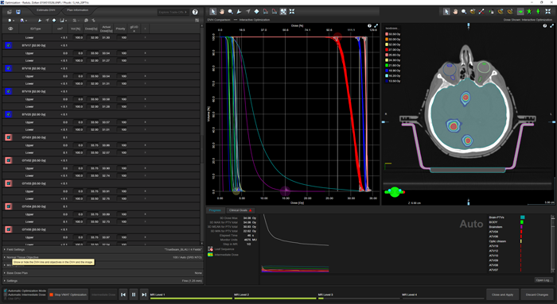The image size is (557, 304).
Task: Toggle visibility checkbox for BTV20
Action: 9,114
